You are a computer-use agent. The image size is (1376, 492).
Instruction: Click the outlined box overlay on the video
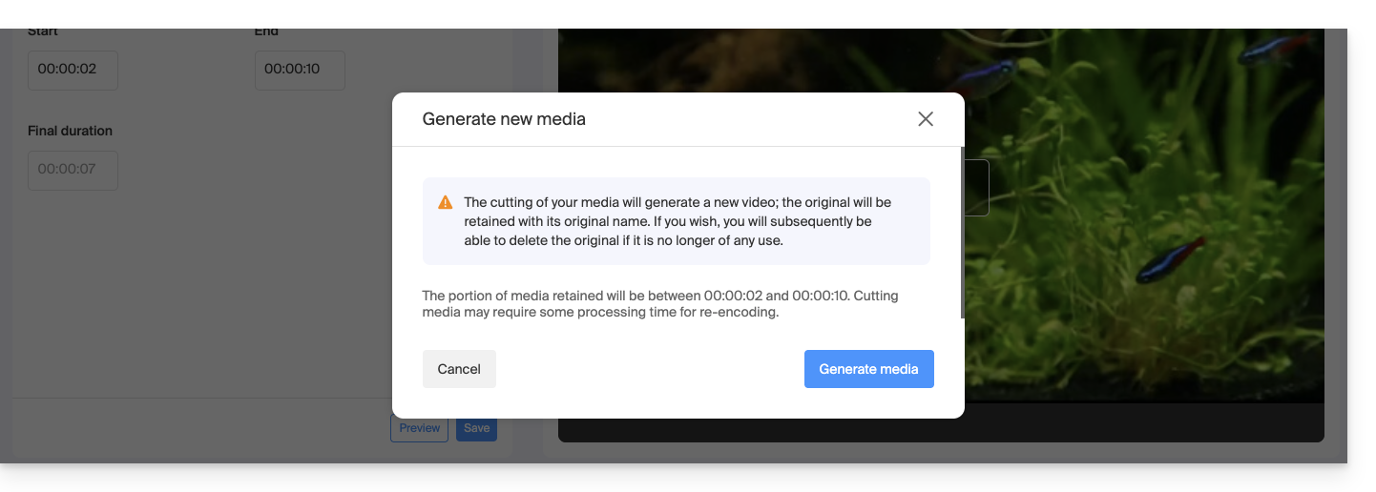[x=977, y=188]
